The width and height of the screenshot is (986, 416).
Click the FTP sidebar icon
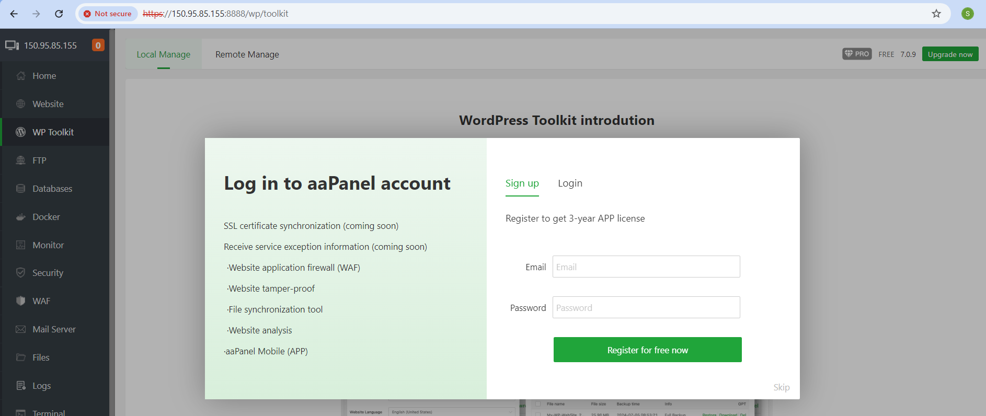coord(21,160)
